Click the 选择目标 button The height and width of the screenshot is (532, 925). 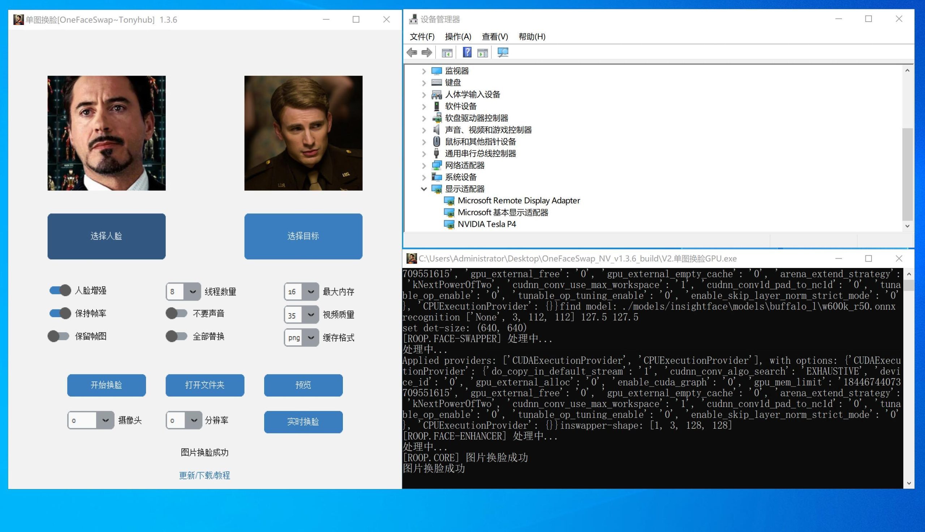pos(304,237)
